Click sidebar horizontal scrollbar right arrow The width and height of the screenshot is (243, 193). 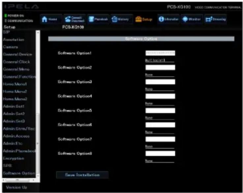[x=33, y=180]
